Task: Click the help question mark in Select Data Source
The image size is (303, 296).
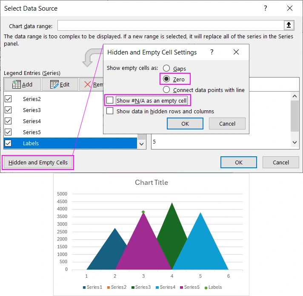Action: 266,8
